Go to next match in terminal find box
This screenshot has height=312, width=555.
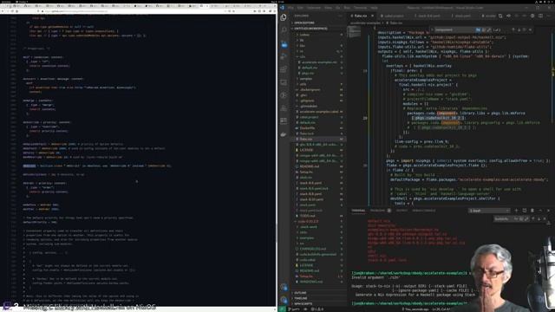[x=539, y=219]
